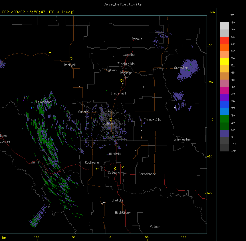The image size is (246, 241).
Task: Select the 39 dBZ purple color swatch
Action: 224,97
